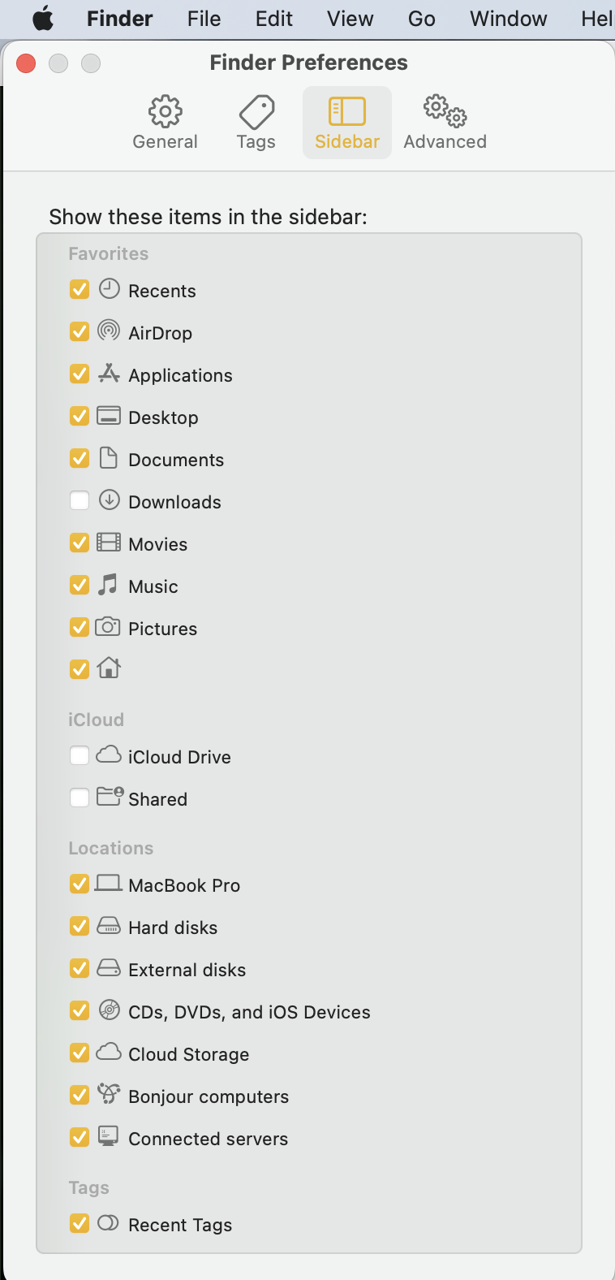Enable the Downloads checkbox

(80, 500)
